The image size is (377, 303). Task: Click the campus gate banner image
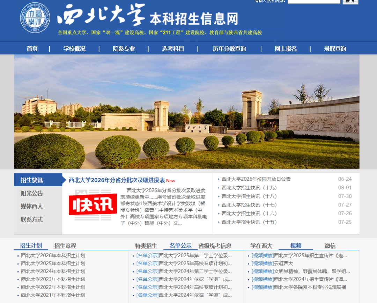(x=186, y=111)
